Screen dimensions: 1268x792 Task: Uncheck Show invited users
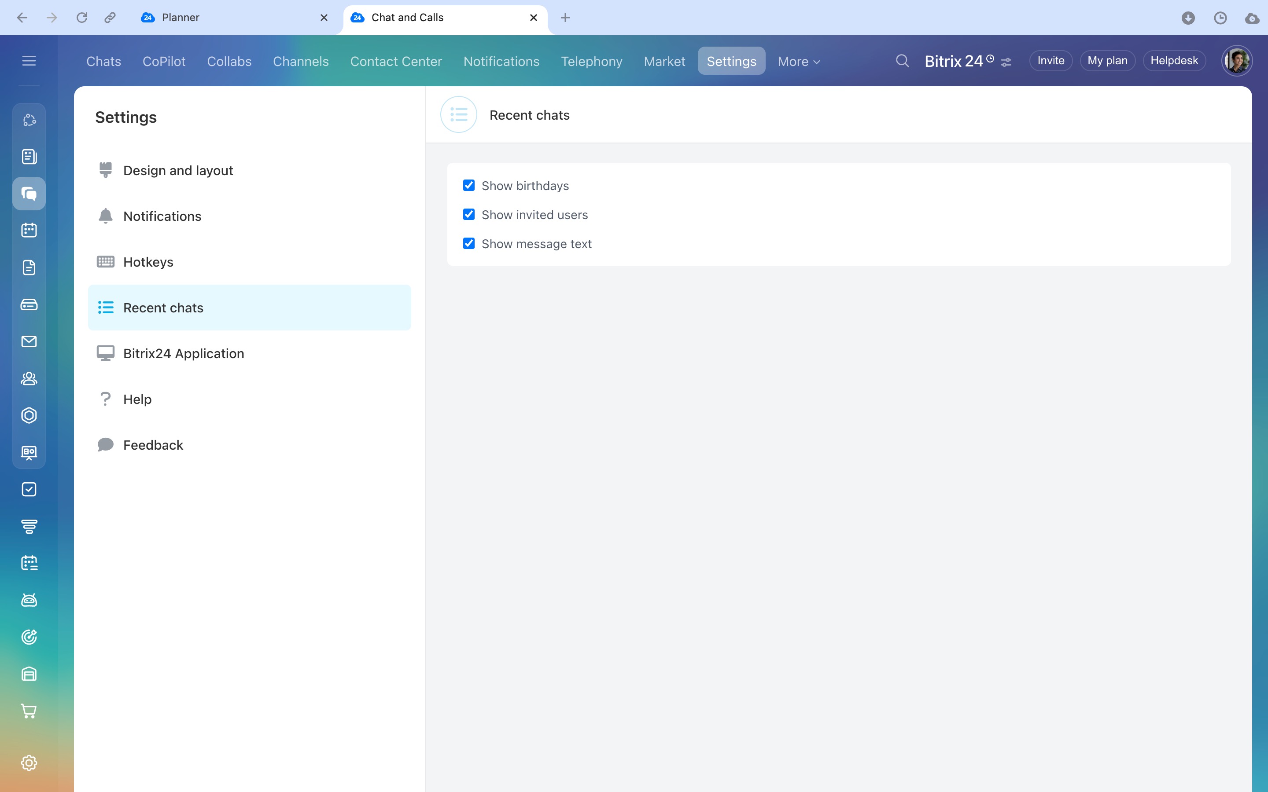pyautogui.click(x=469, y=214)
